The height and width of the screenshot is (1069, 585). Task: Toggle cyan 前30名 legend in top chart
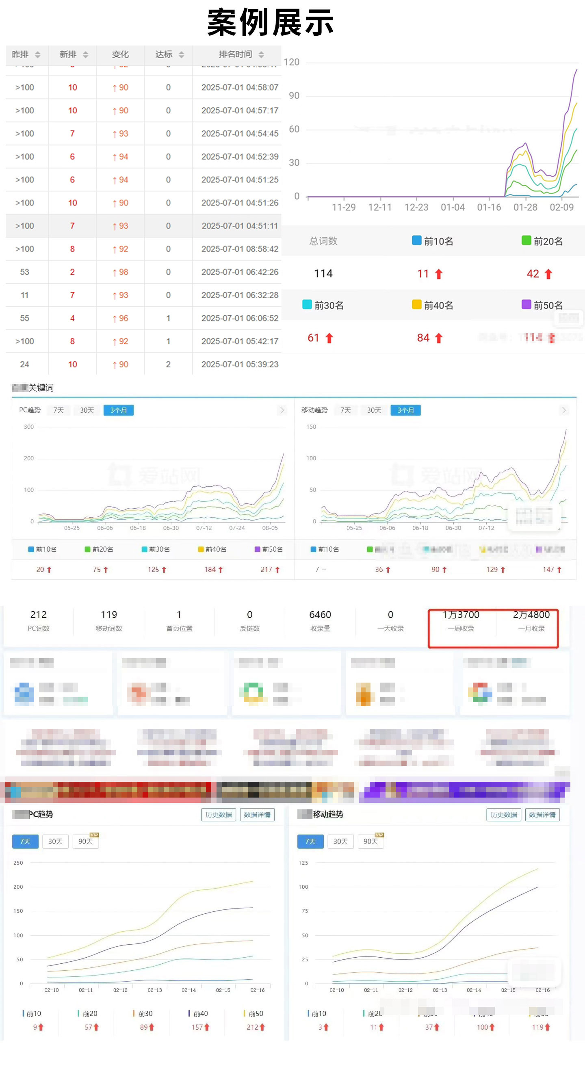pos(323,305)
